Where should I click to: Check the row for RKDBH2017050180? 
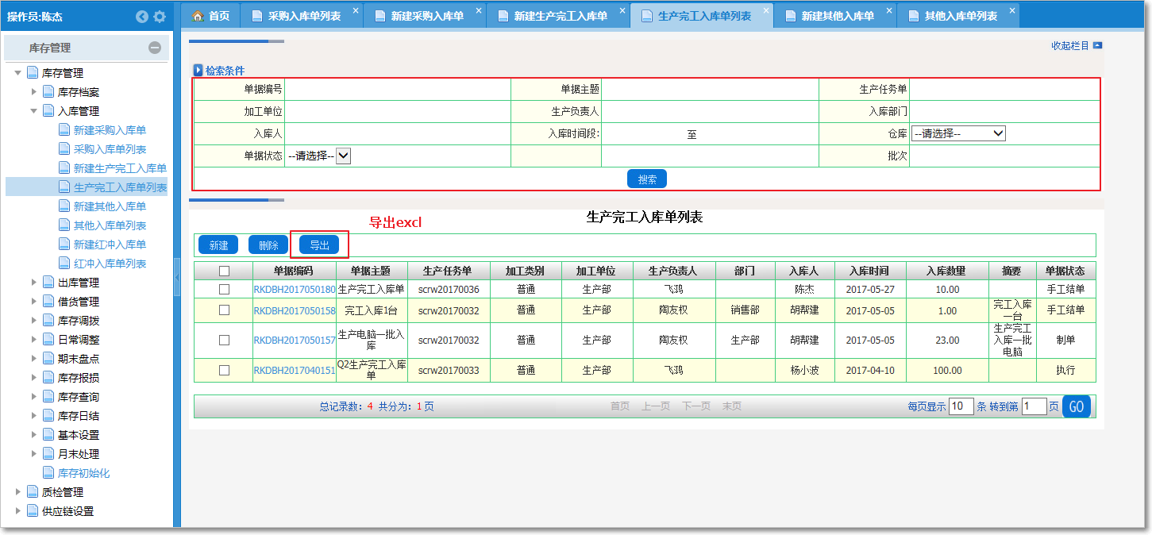click(x=224, y=290)
